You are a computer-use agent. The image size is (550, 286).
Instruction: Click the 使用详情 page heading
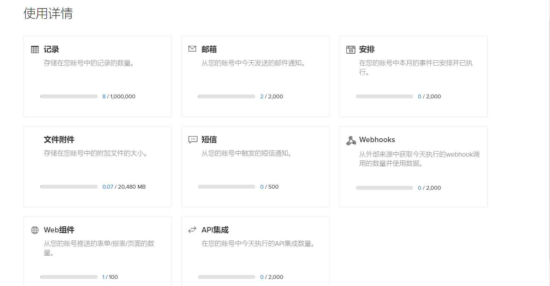48,13
